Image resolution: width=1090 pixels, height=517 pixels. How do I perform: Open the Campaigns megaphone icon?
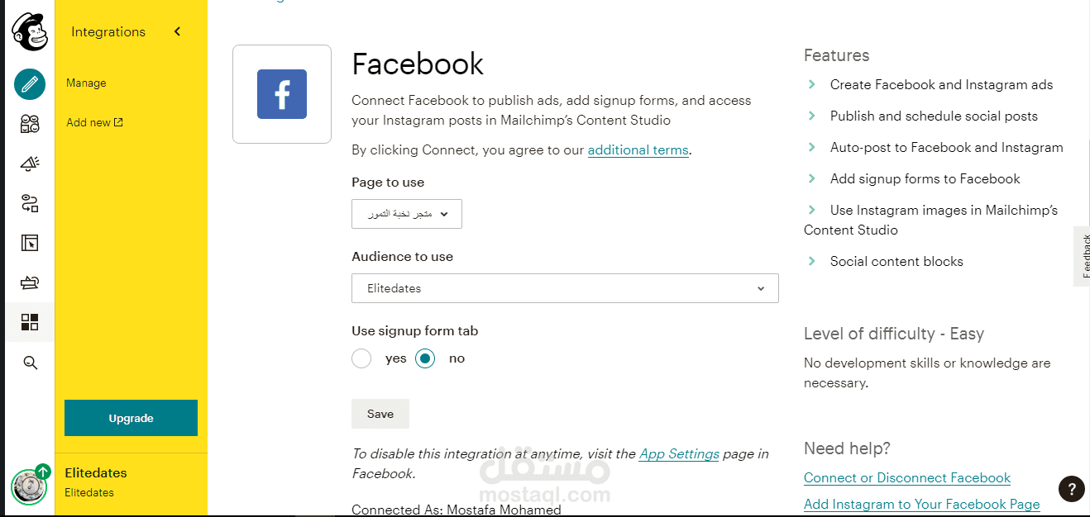coord(30,164)
